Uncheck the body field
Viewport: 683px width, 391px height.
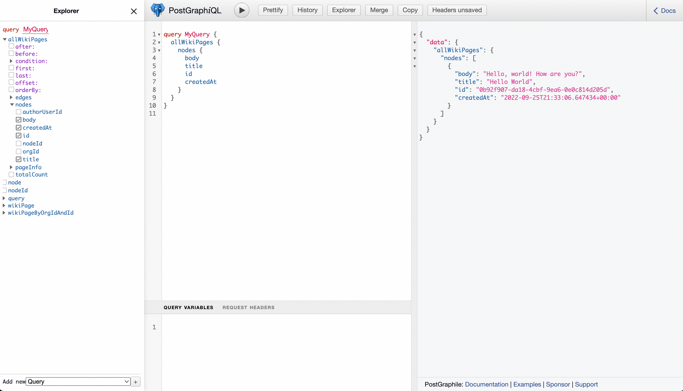coord(18,120)
